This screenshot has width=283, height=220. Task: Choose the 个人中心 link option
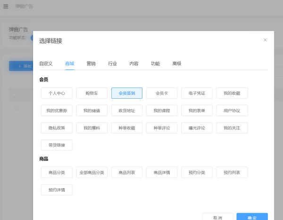pos(57,93)
